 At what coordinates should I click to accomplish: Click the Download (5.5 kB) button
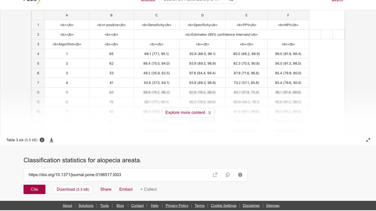click(73, 189)
